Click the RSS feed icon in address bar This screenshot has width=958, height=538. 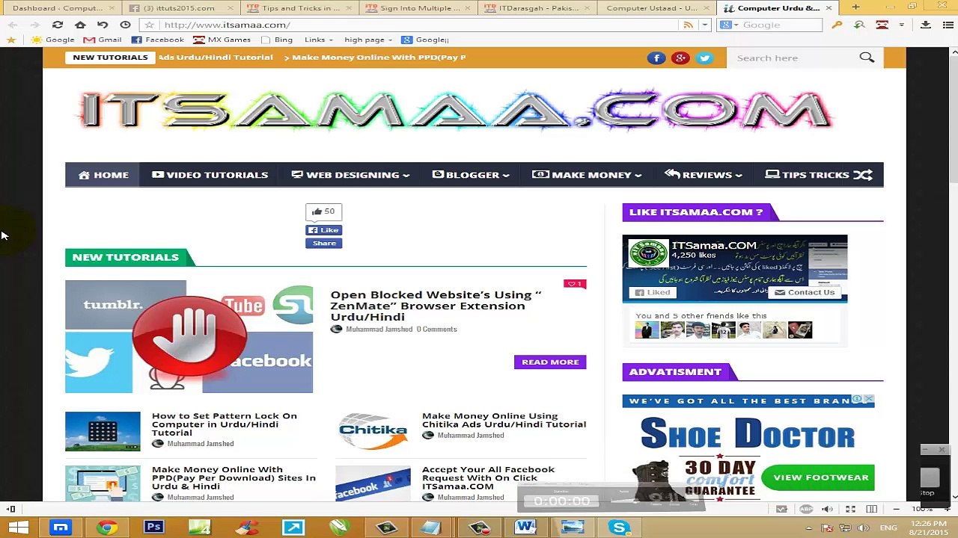point(688,25)
